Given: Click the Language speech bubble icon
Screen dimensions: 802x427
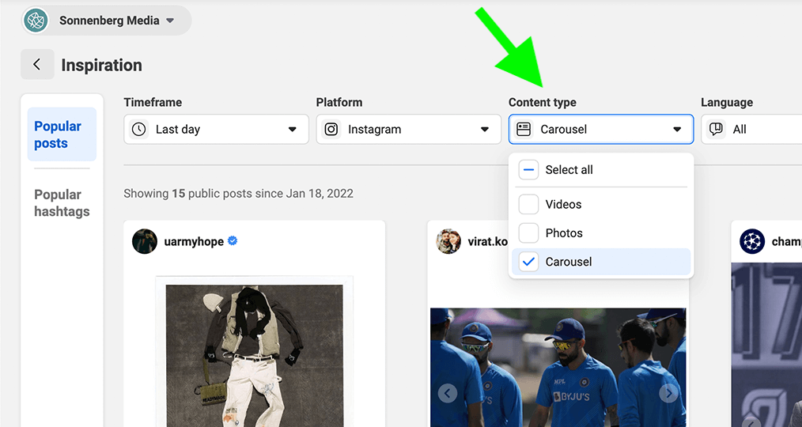Looking at the screenshot, I should (716, 130).
